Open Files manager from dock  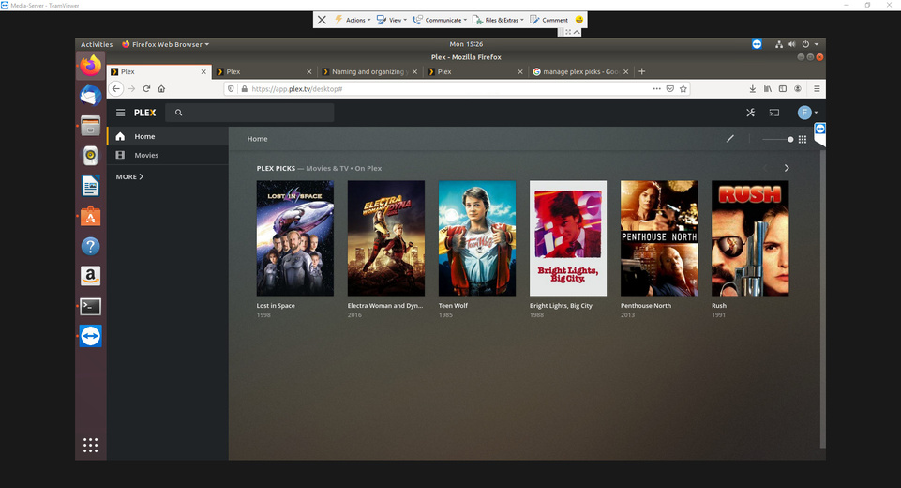(90, 126)
